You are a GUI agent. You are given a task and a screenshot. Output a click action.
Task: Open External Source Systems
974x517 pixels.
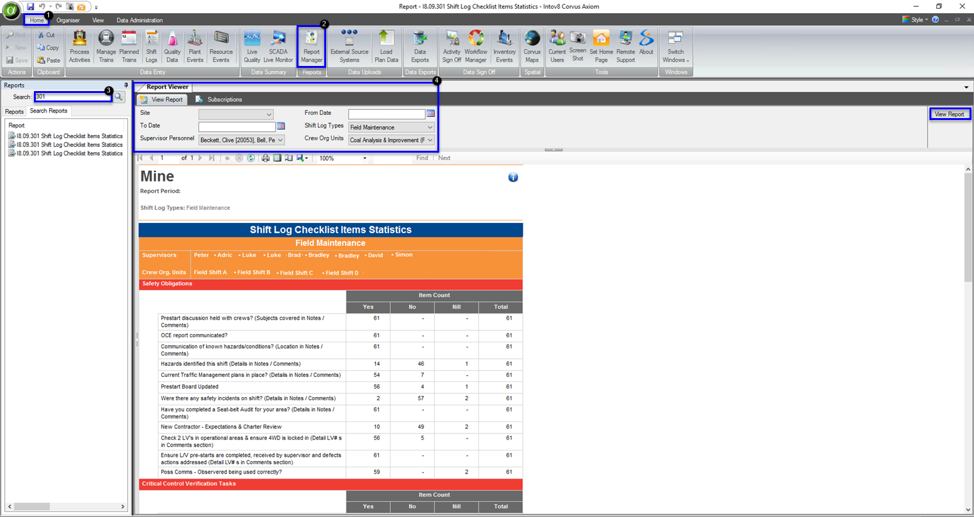349,47
